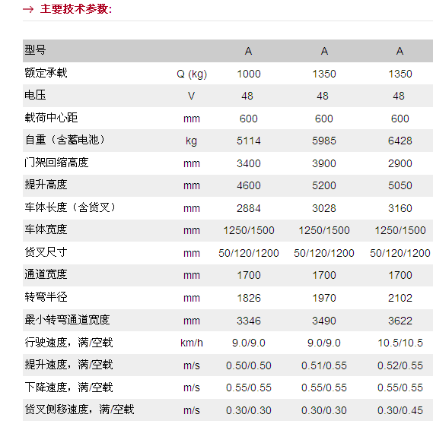Screen dimensions: 433x427
Task: Click the 门架回缩高度 row label
Action: (56, 163)
